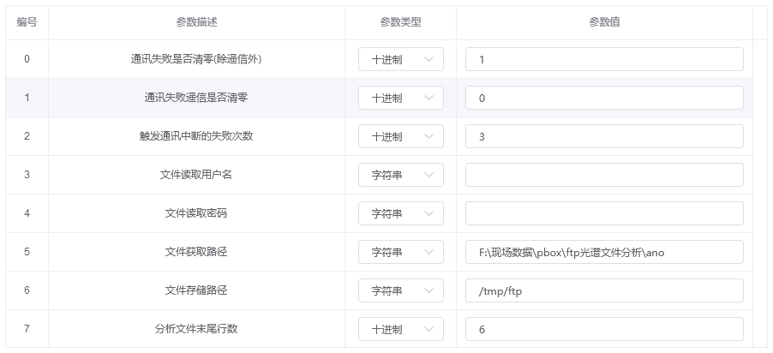This screenshot has height=353, width=773.
Task: Click the empty 文件读取密码 value field
Action: click(604, 213)
